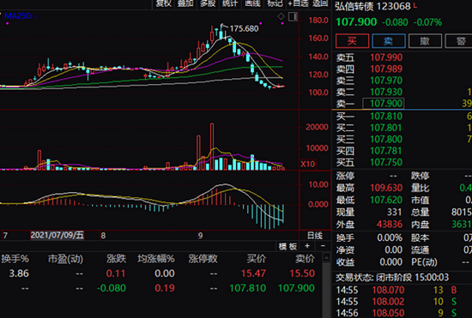Zoom out the chart with the minus button
472x318 pixels.
(323, 246)
